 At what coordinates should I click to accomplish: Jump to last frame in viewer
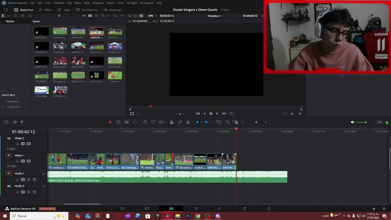click(x=224, y=114)
